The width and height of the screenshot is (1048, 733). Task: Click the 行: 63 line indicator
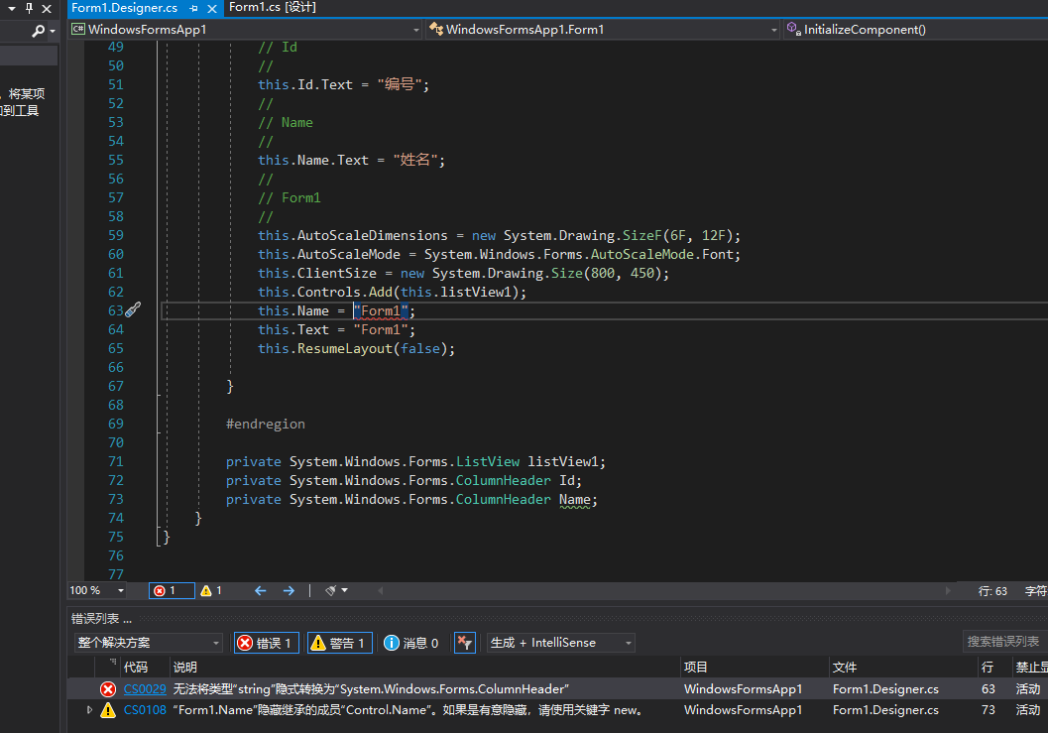click(x=992, y=591)
